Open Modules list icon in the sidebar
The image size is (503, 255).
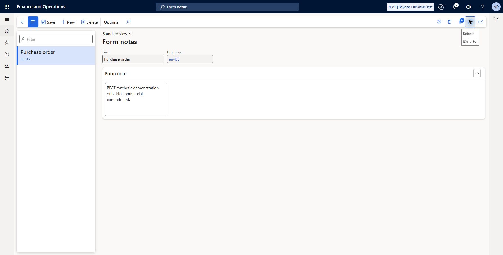[7, 78]
